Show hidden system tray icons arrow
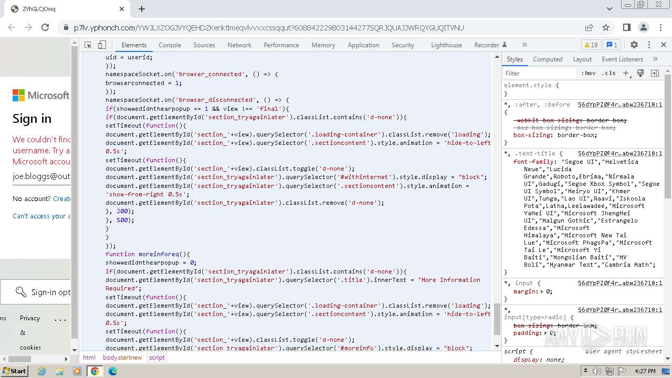The image size is (672, 378). coord(586,371)
